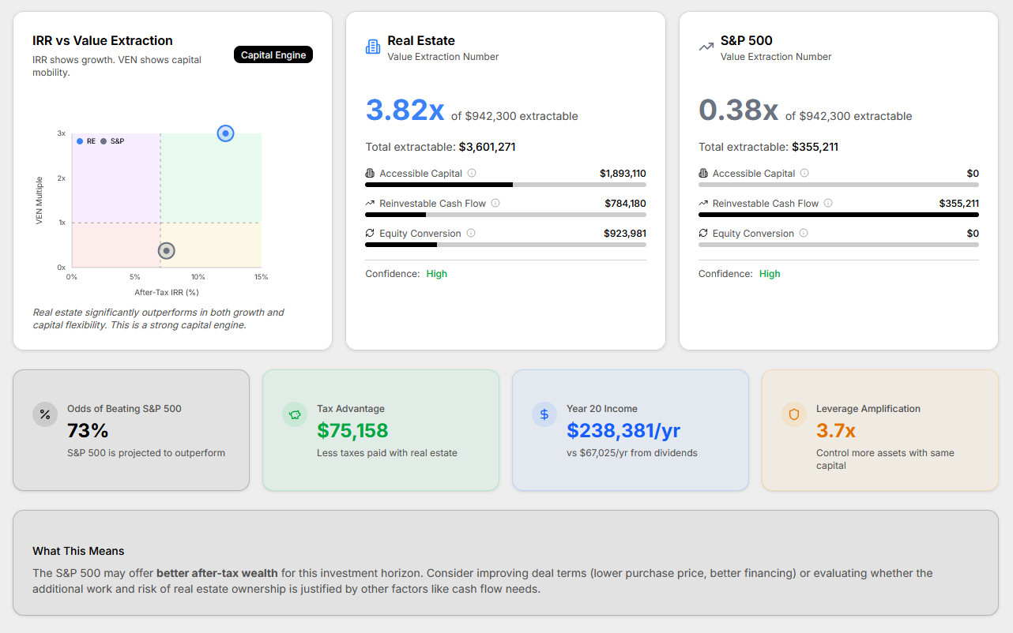Click info icon beside S&P 500 Reinvestable Cash Flow
Image resolution: width=1013 pixels, height=633 pixels.
click(x=828, y=203)
